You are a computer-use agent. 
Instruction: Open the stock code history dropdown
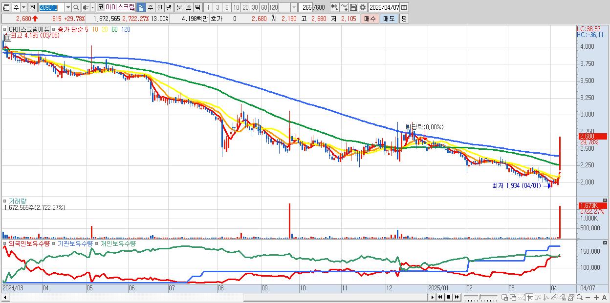(x=68, y=7)
